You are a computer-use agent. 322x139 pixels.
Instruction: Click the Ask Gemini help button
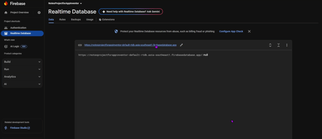click(130, 12)
